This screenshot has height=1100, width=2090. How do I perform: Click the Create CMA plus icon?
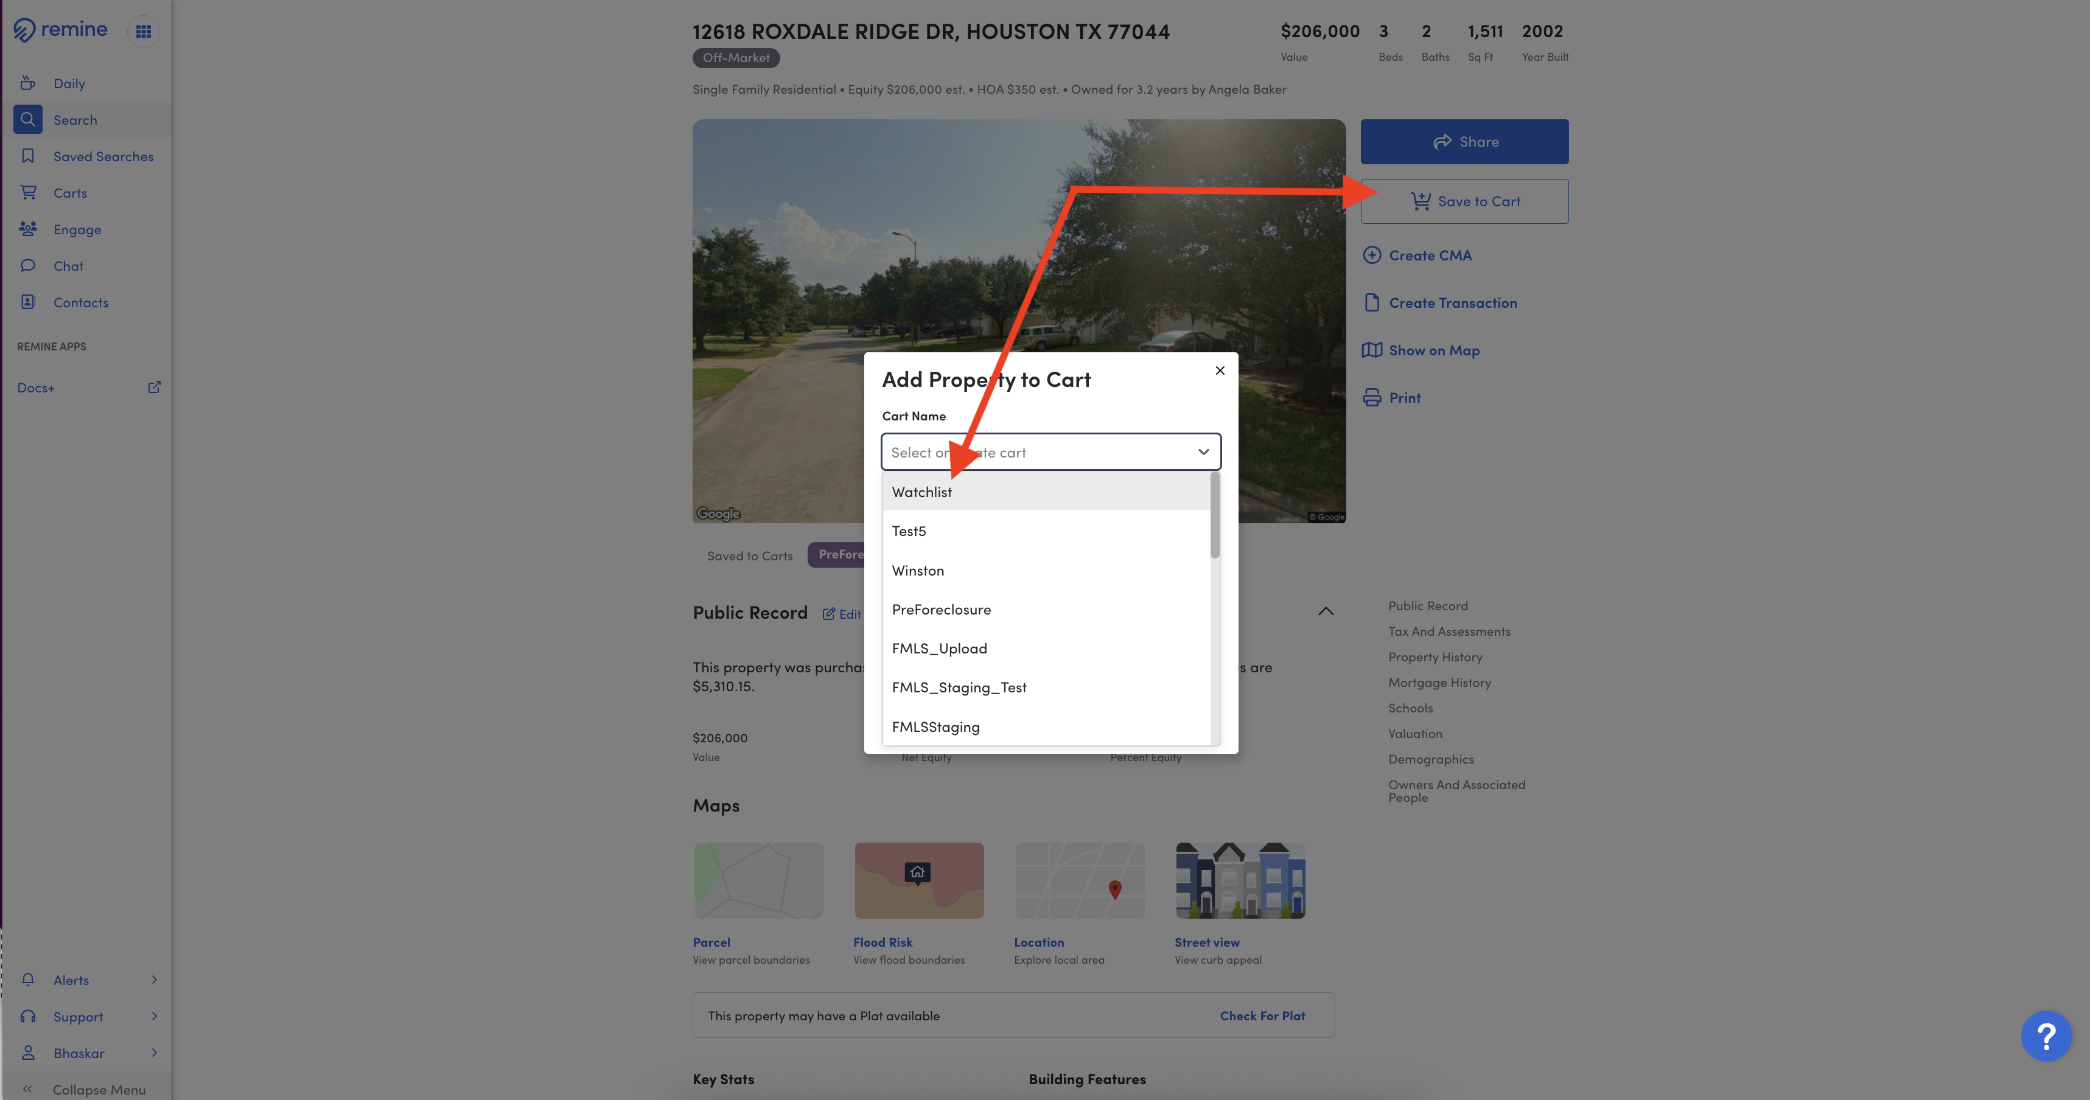1372,255
